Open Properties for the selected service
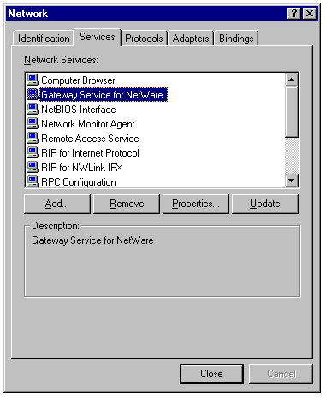326x397 pixels. (196, 204)
